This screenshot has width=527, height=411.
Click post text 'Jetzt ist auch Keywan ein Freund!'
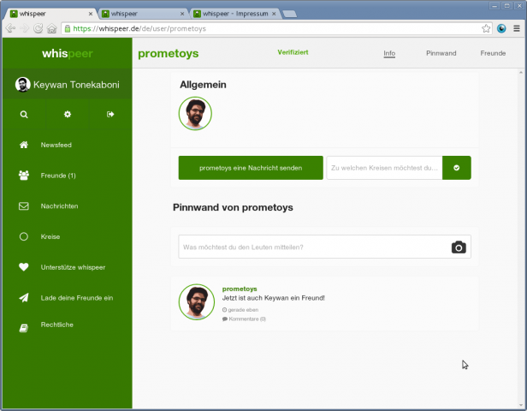(273, 298)
